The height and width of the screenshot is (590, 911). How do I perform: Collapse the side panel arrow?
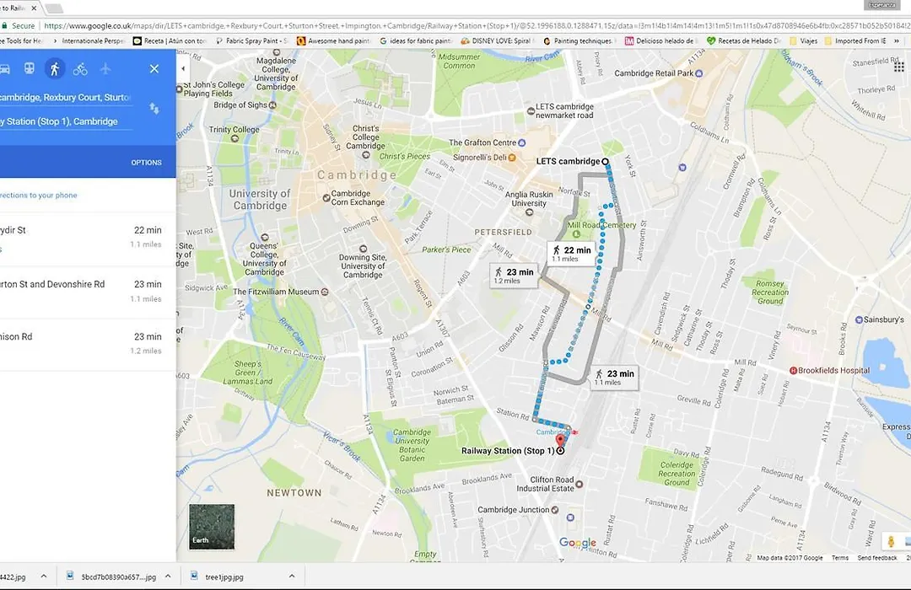pos(183,68)
